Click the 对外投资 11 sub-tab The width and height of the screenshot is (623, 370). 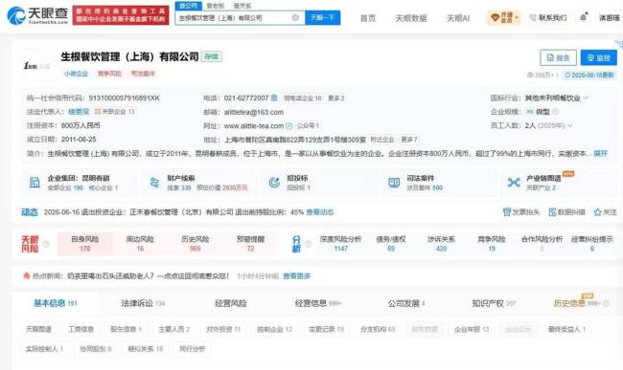click(x=223, y=329)
